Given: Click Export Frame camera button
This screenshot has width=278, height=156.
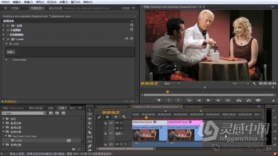Looking at the screenshot, I should [x=258, y=100].
